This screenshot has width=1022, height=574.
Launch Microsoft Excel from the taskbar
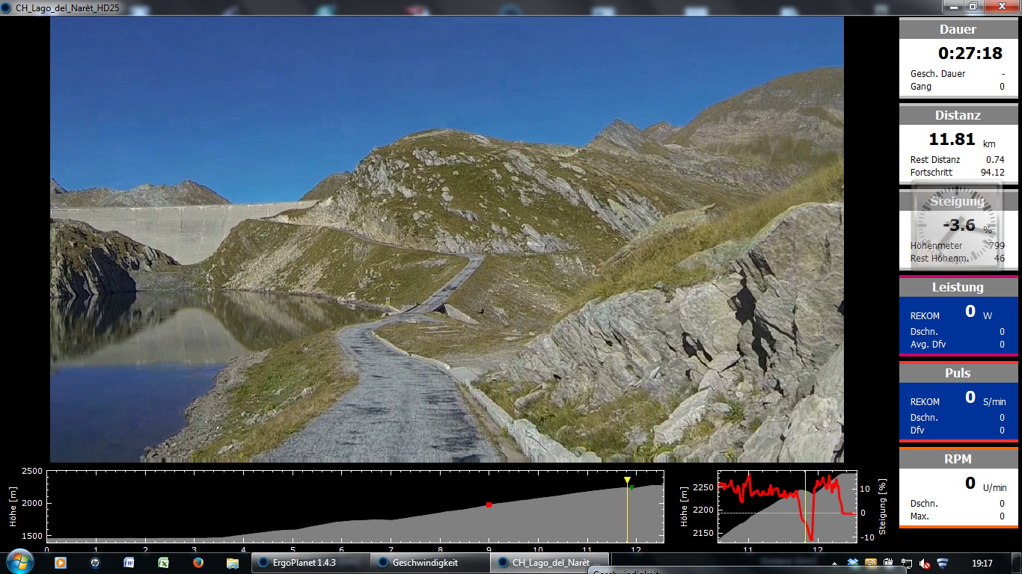[163, 563]
